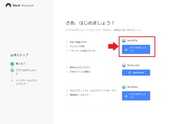
Task: Click checkmark beside 次世代ファイル暗号化
Action: point(67,72)
